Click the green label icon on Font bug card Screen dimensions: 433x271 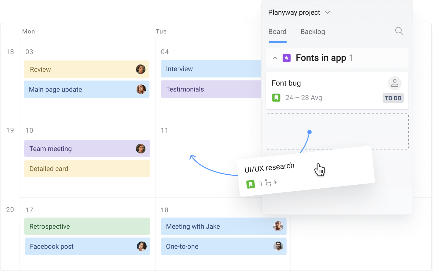point(276,98)
